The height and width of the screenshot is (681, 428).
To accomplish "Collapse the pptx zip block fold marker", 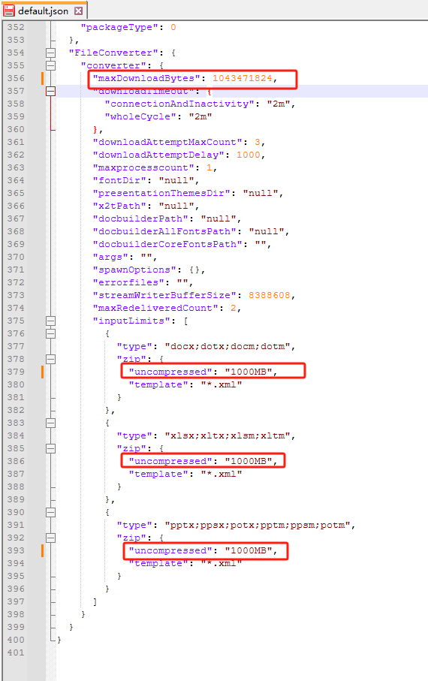I will 51,538.
